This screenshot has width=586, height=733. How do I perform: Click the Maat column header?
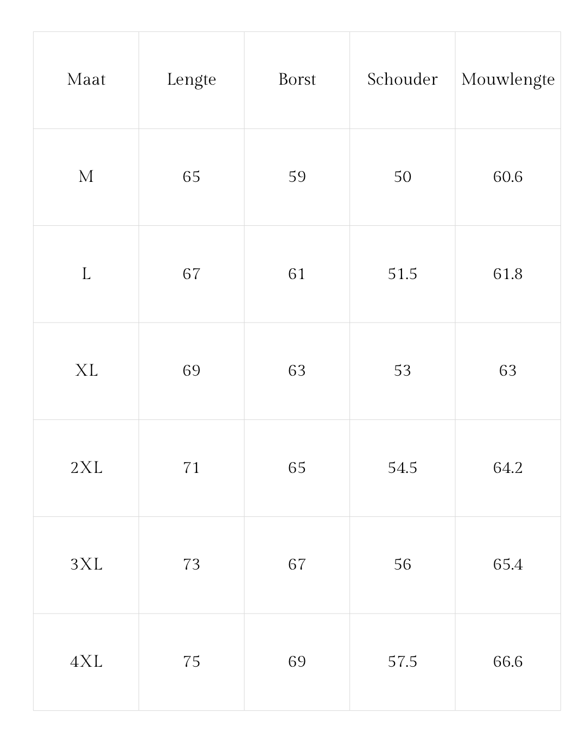point(86,80)
